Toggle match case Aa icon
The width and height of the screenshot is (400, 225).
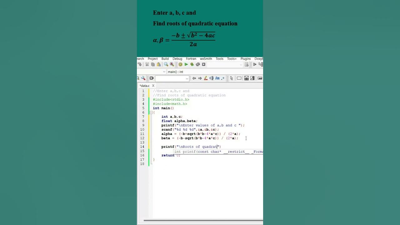217,78
